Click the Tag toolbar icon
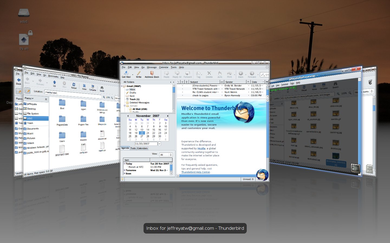This screenshot has width=390, height=243. click(199, 73)
